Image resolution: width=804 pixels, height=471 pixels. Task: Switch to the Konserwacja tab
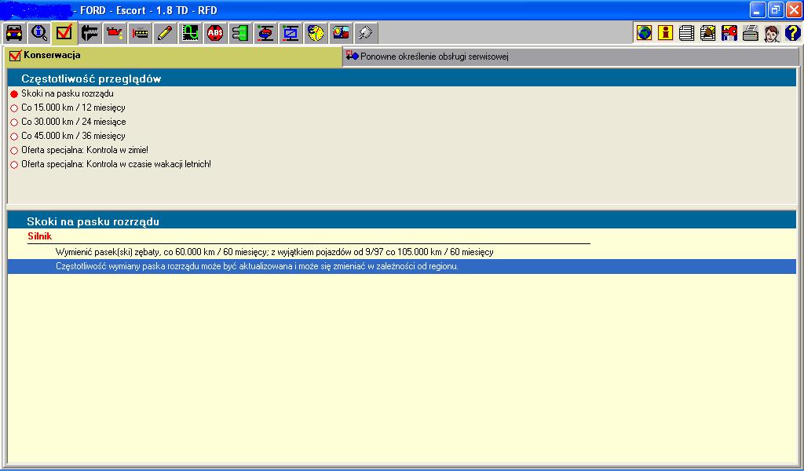[x=52, y=56]
